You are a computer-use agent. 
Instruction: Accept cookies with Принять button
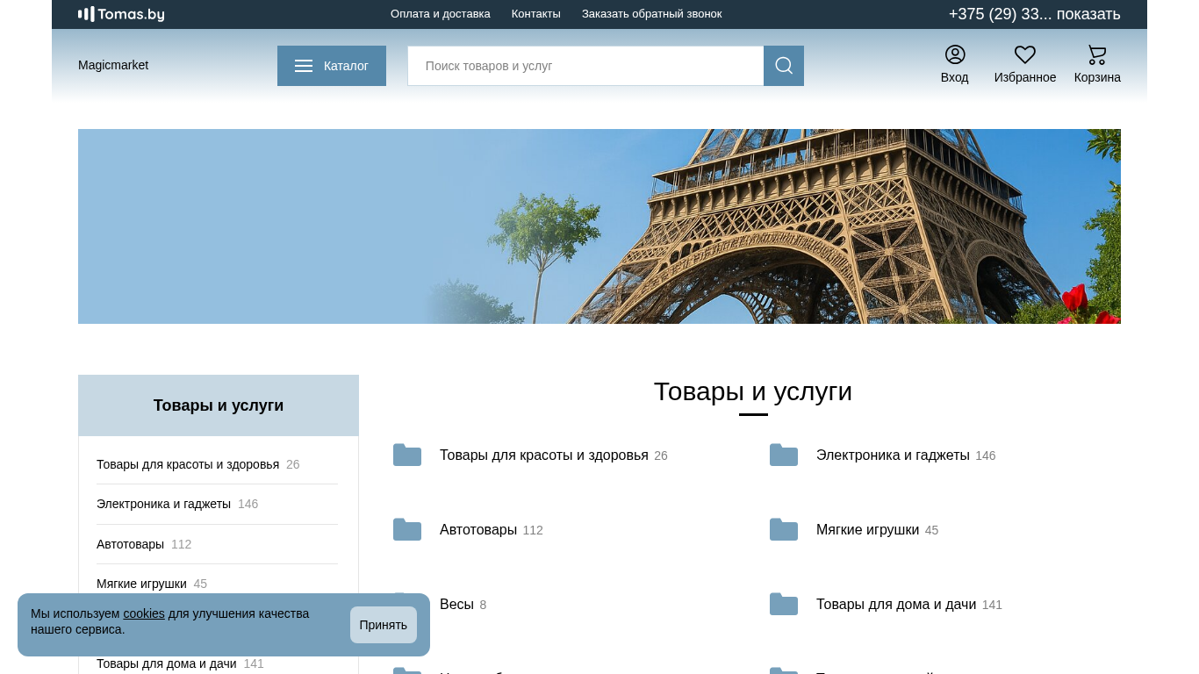(x=383, y=625)
